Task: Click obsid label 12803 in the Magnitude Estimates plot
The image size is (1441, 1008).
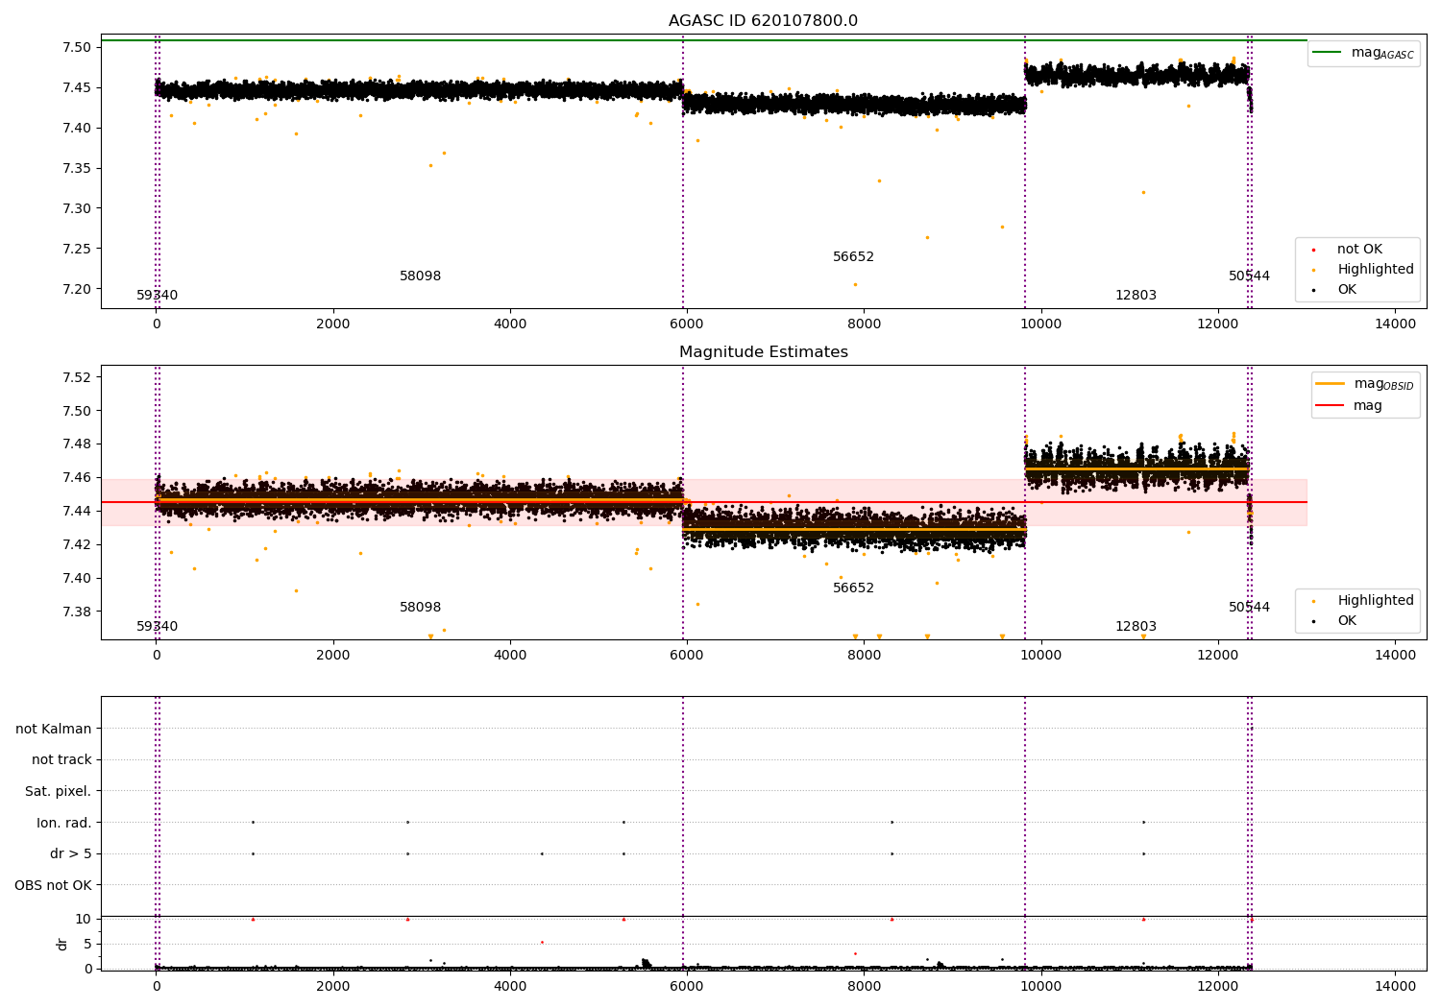Action: click(x=1136, y=627)
